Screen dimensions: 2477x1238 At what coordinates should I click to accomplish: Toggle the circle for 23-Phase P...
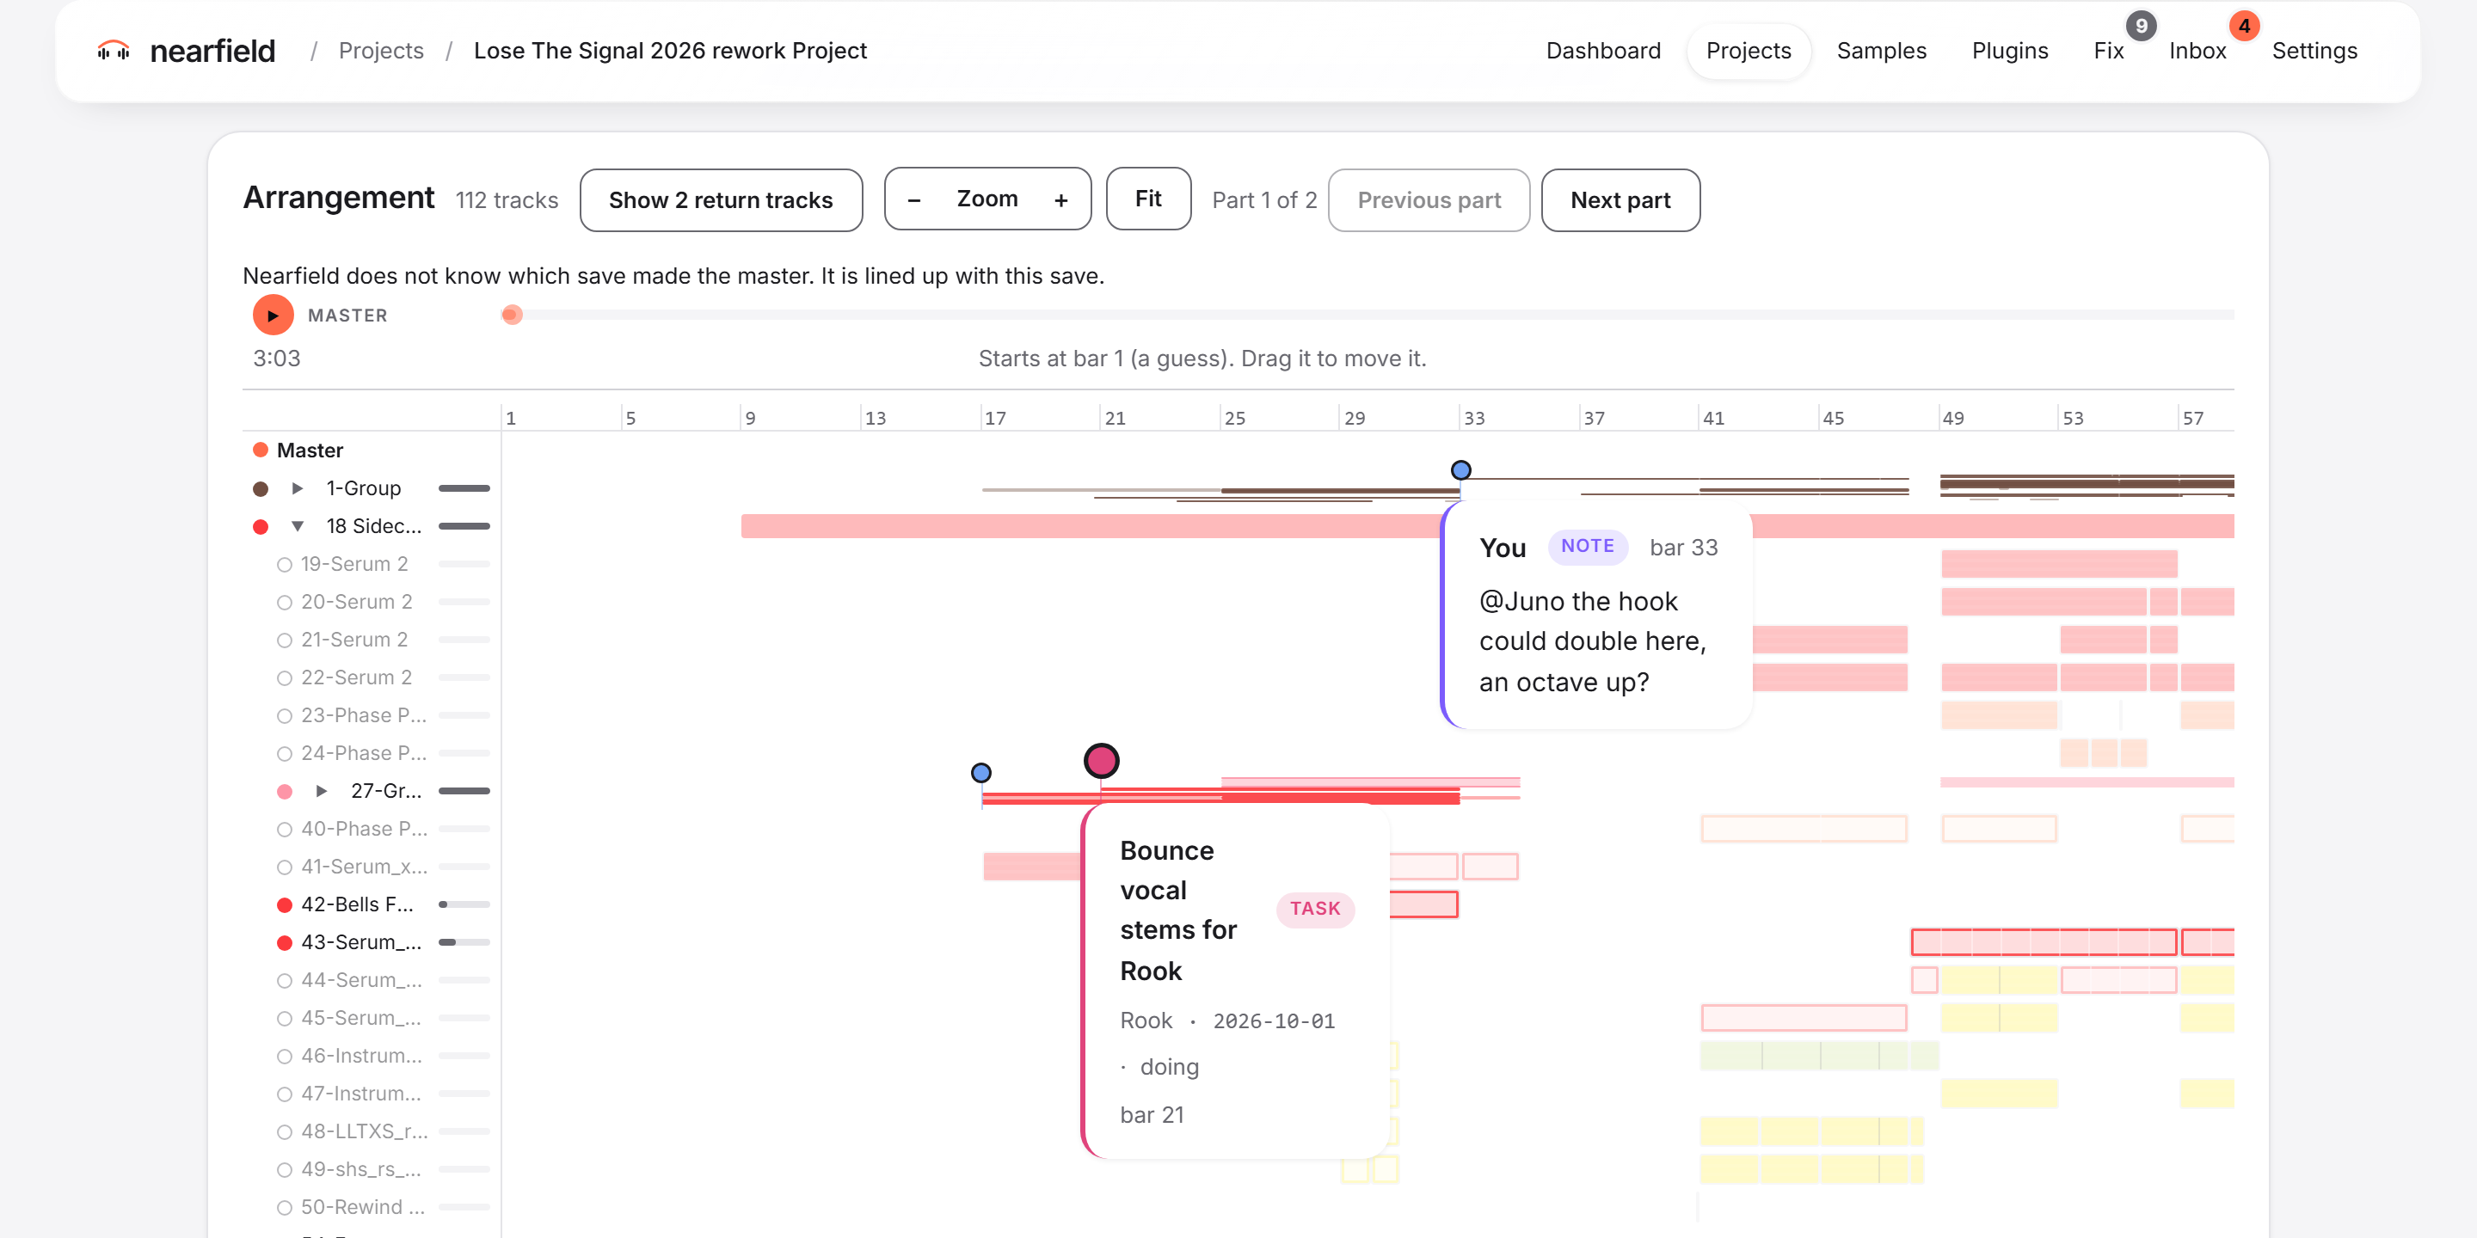285,716
